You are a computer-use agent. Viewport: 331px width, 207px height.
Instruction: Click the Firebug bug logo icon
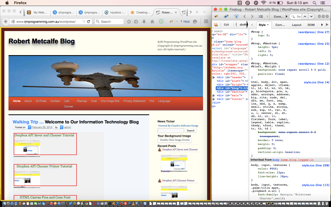pos(216,16)
